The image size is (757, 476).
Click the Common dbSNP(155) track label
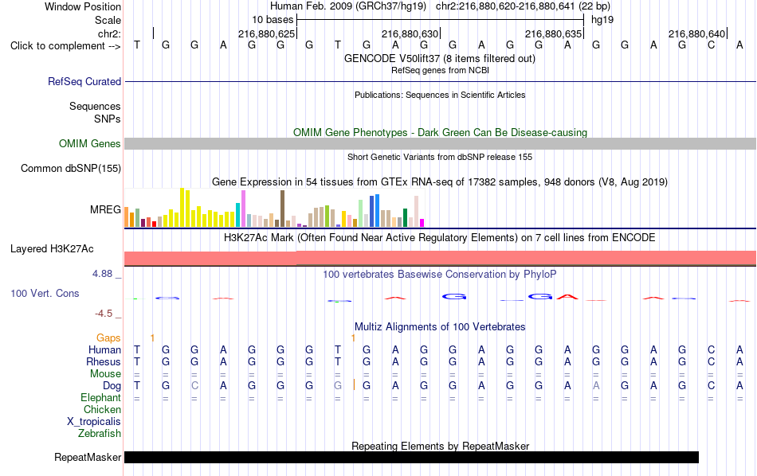coord(70,168)
